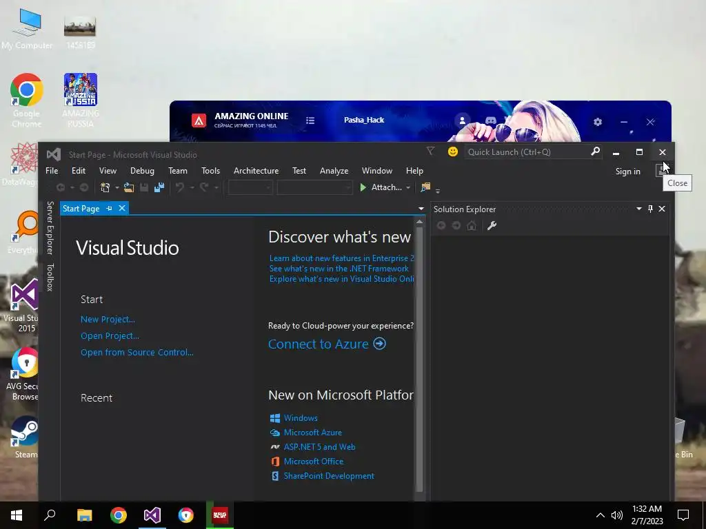The width and height of the screenshot is (706, 529).
Task: Open the Solution Configurations combo box
Action: coord(250,187)
